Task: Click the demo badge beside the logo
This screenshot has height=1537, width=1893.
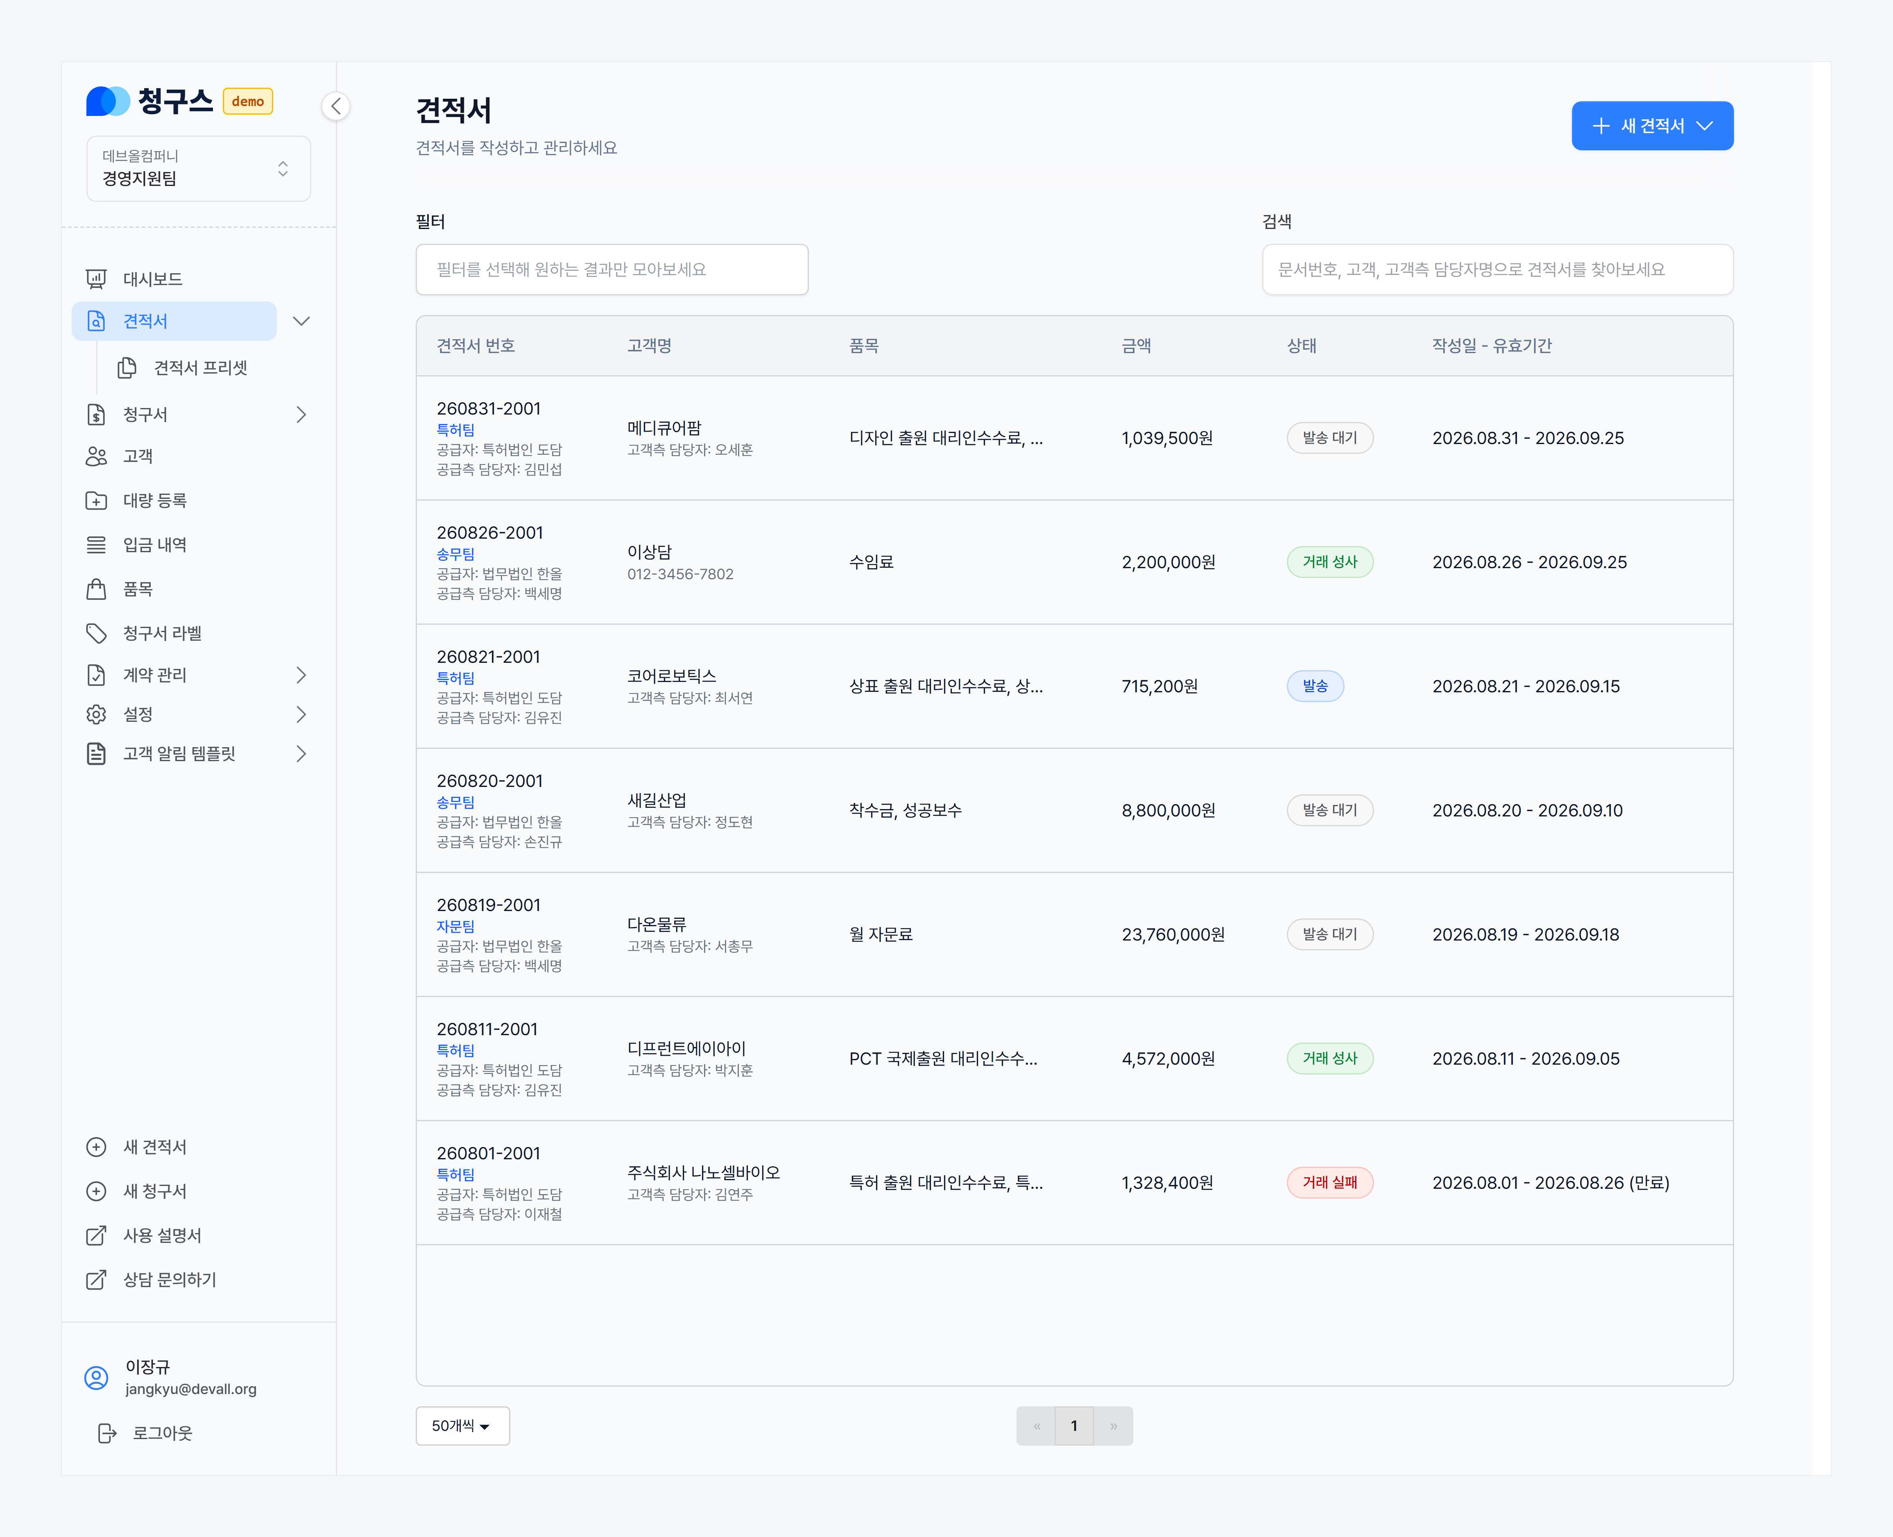Action: click(x=248, y=101)
